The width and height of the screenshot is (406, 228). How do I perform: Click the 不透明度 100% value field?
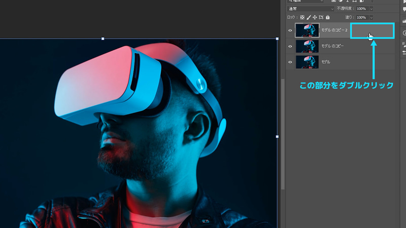pyautogui.click(x=362, y=9)
